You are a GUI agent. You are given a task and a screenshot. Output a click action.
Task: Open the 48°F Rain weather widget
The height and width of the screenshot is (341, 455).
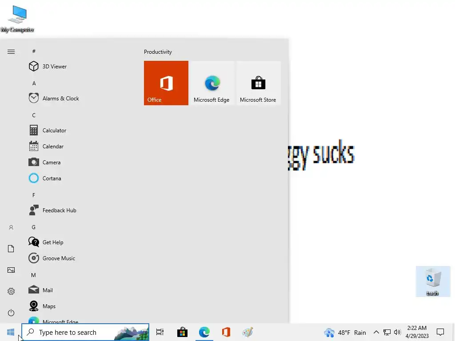pyautogui.click(x=345, y=332)
